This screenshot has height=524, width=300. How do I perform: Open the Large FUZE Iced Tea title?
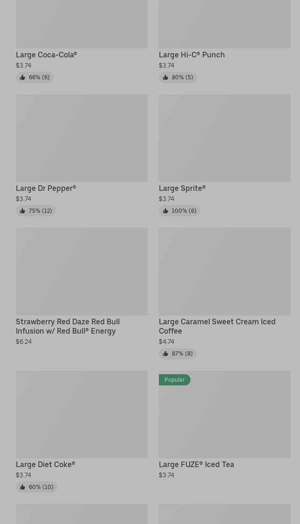pyautogui.click(x=196, y=464)
